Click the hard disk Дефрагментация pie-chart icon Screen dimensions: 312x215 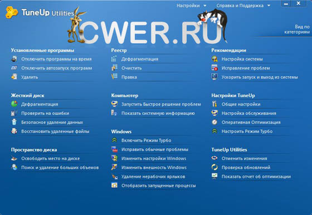(14, 104)
